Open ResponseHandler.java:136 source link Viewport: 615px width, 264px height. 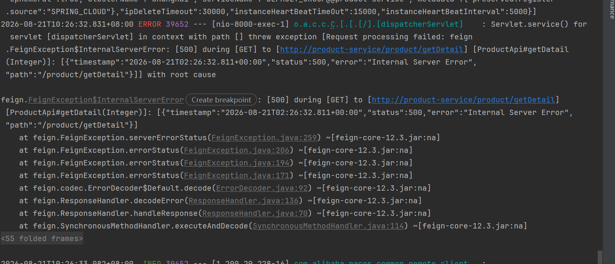(244, 201)
